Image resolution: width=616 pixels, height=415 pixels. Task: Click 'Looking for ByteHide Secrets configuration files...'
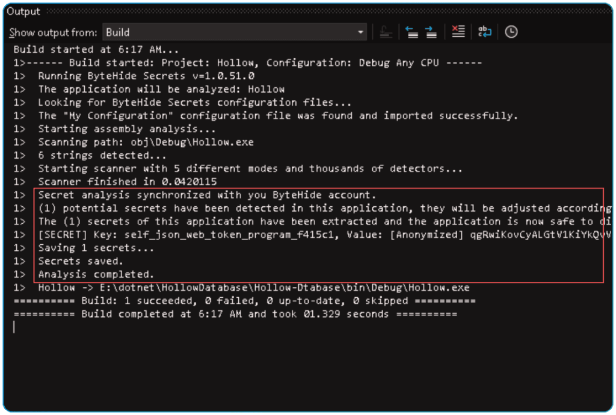pos(195,102)
